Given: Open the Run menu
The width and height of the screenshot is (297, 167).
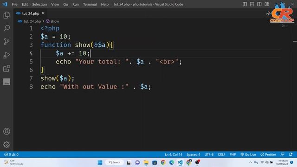Looking at the screenshot, I should tap(75, 4).
